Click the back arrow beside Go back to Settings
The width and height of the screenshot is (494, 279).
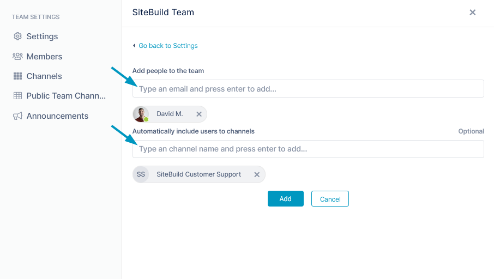pos(134,46)
